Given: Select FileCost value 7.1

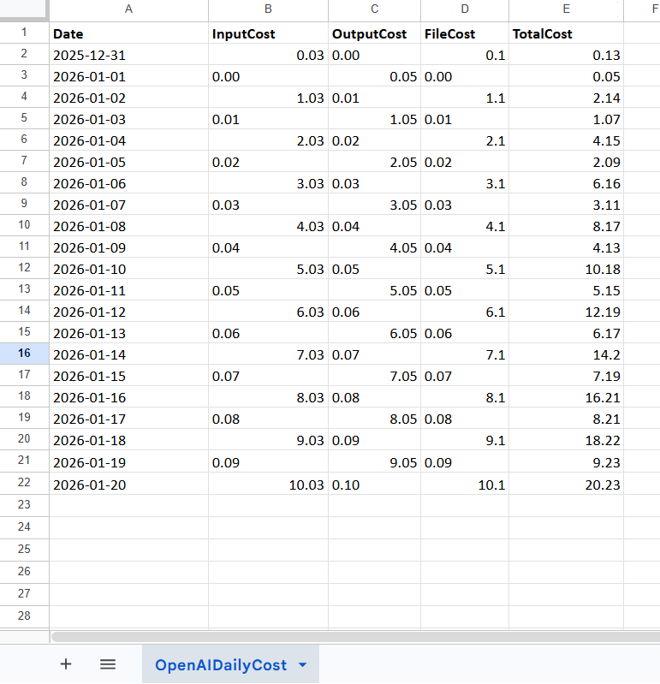Looking at the screenshot, I should (465, 354).
